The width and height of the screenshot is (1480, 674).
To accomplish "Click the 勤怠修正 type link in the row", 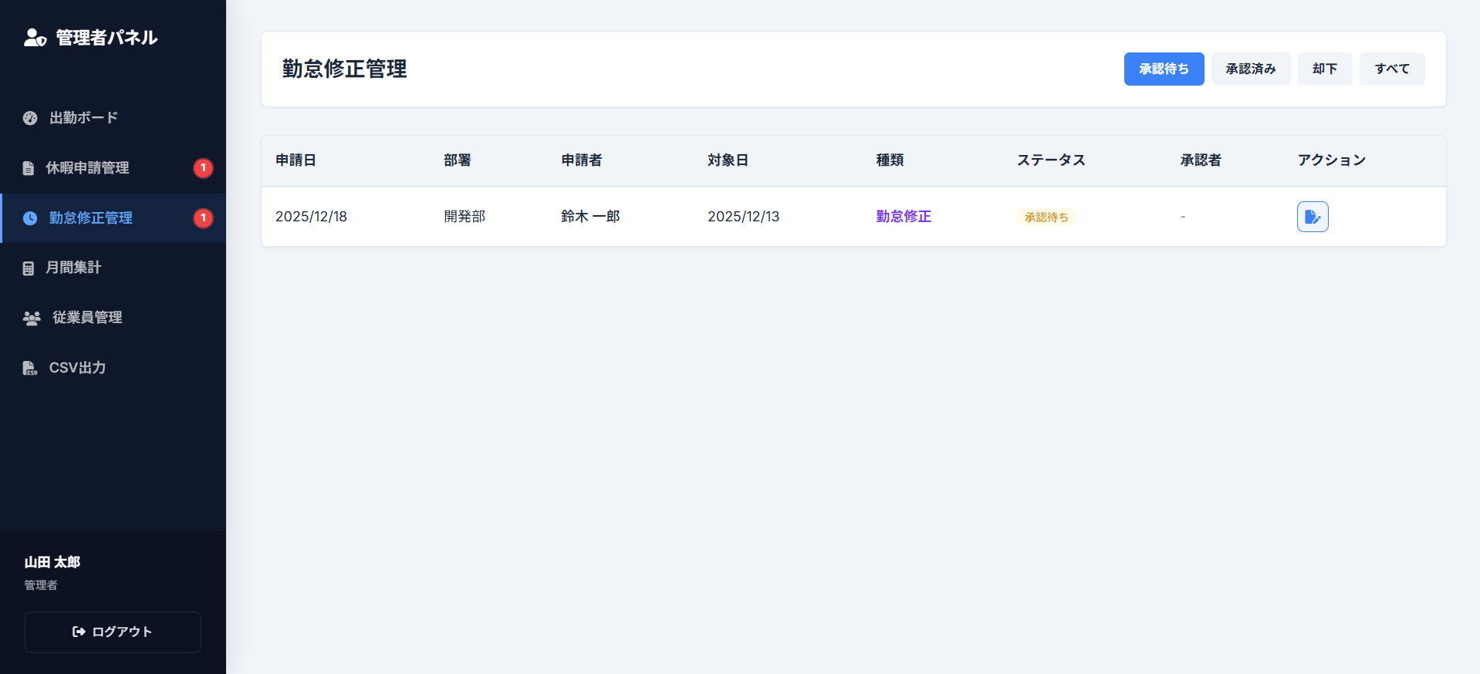I will pyautogui.click(x=903, y=217).
